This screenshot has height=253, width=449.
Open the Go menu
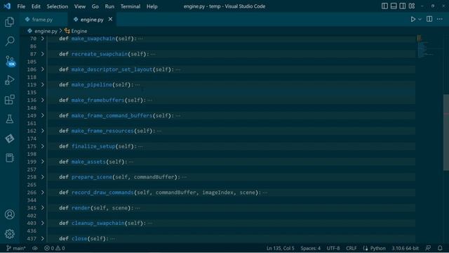95,6
